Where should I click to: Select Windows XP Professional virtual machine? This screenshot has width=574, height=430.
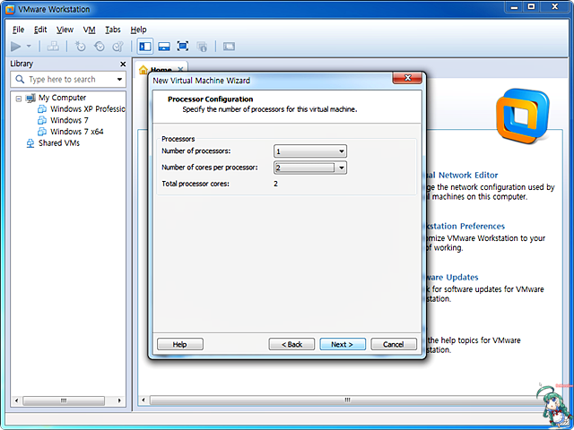pyautogui.click(x=88, y=109)
